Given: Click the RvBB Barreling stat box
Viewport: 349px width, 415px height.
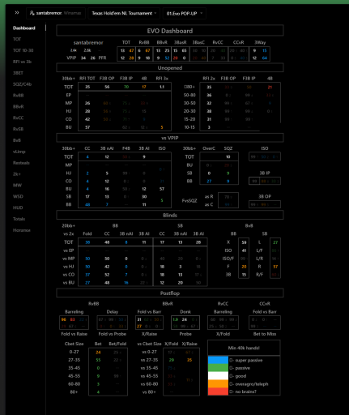Looking at the screenshot, I should [74, 323].
